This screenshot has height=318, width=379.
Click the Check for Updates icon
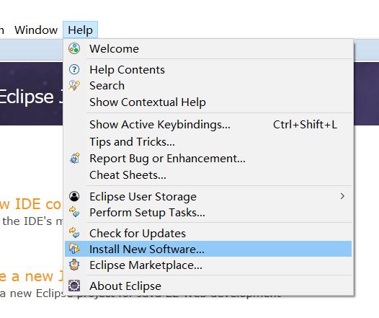point(74,233)
